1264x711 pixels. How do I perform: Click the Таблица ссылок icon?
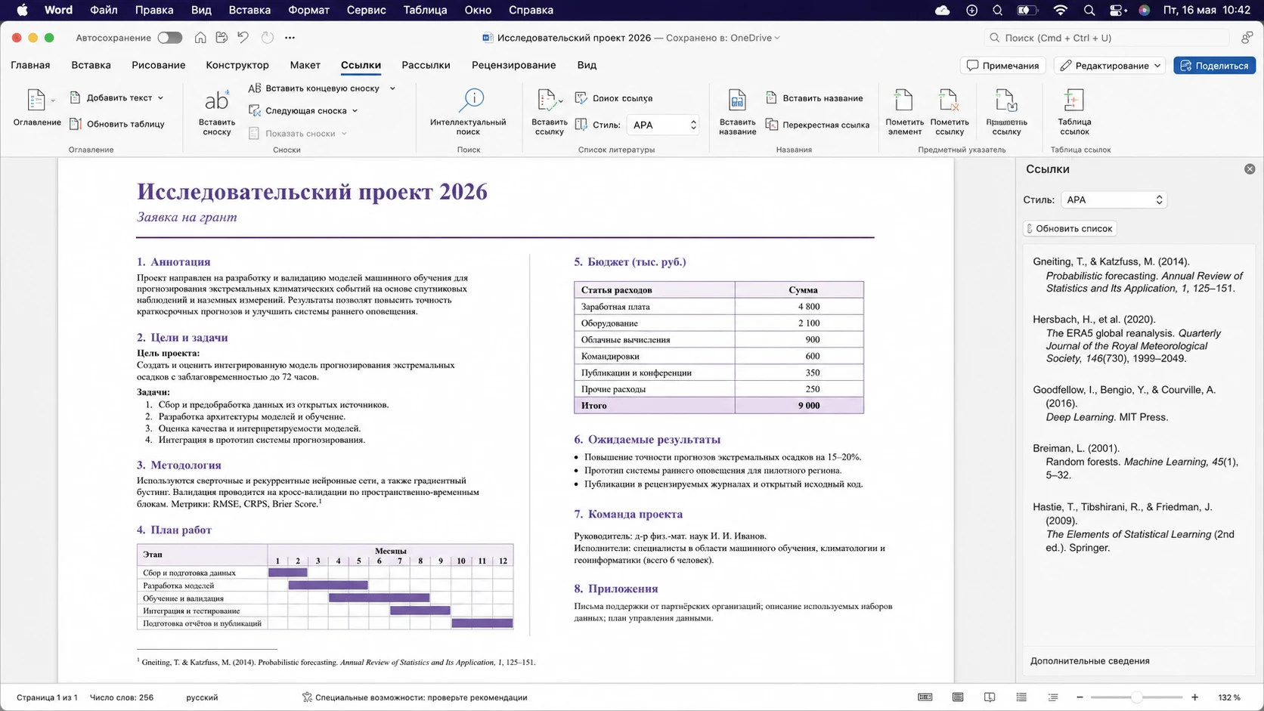click(x=1073, y=100)
